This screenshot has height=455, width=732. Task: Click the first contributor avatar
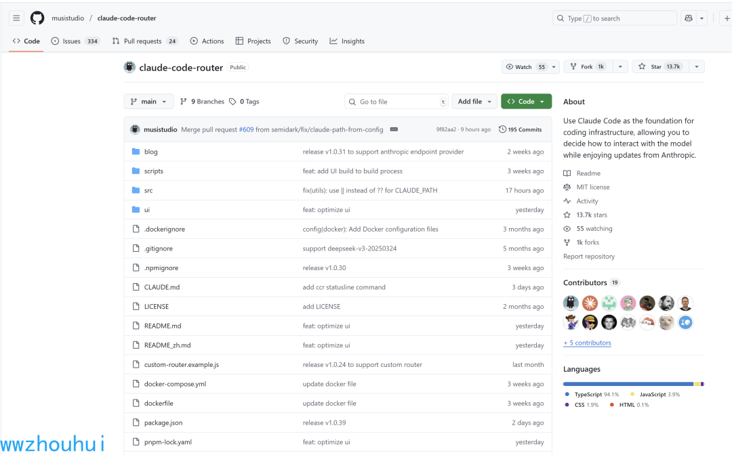[x=571, y=303]
